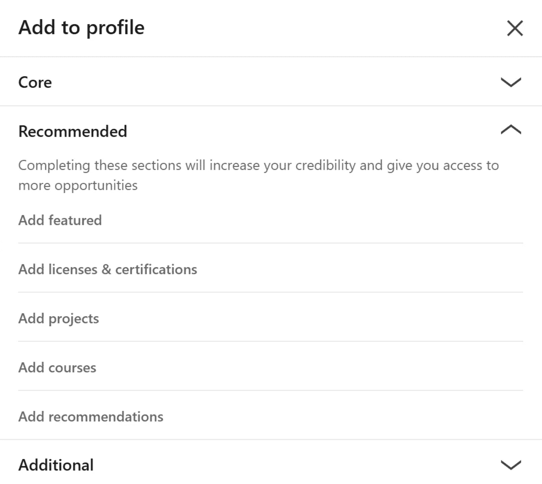
Task: Click the ampersand in Add licenses & certifications
Action: (x=106, y=270)
